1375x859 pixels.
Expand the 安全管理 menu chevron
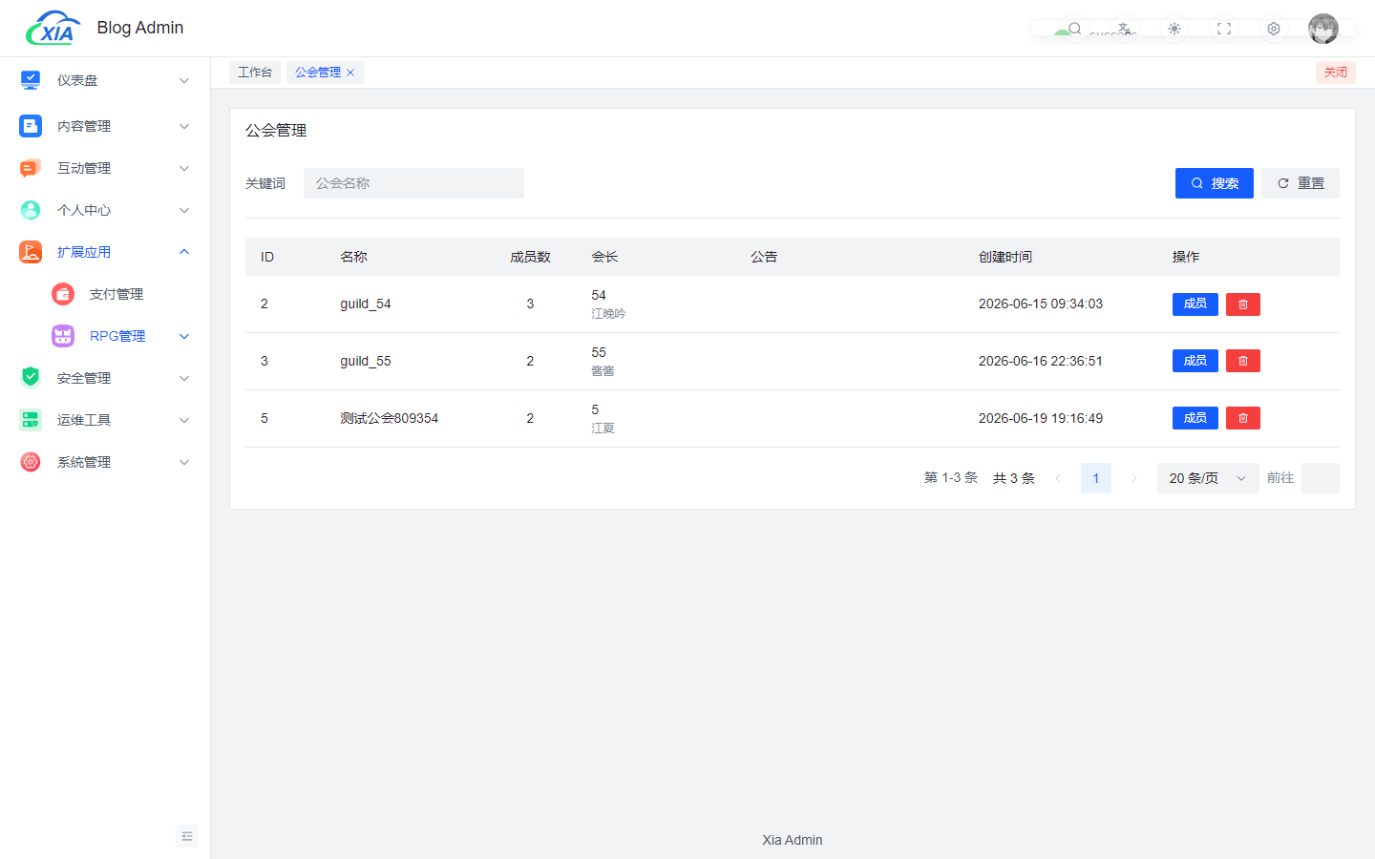coord(184,378)
